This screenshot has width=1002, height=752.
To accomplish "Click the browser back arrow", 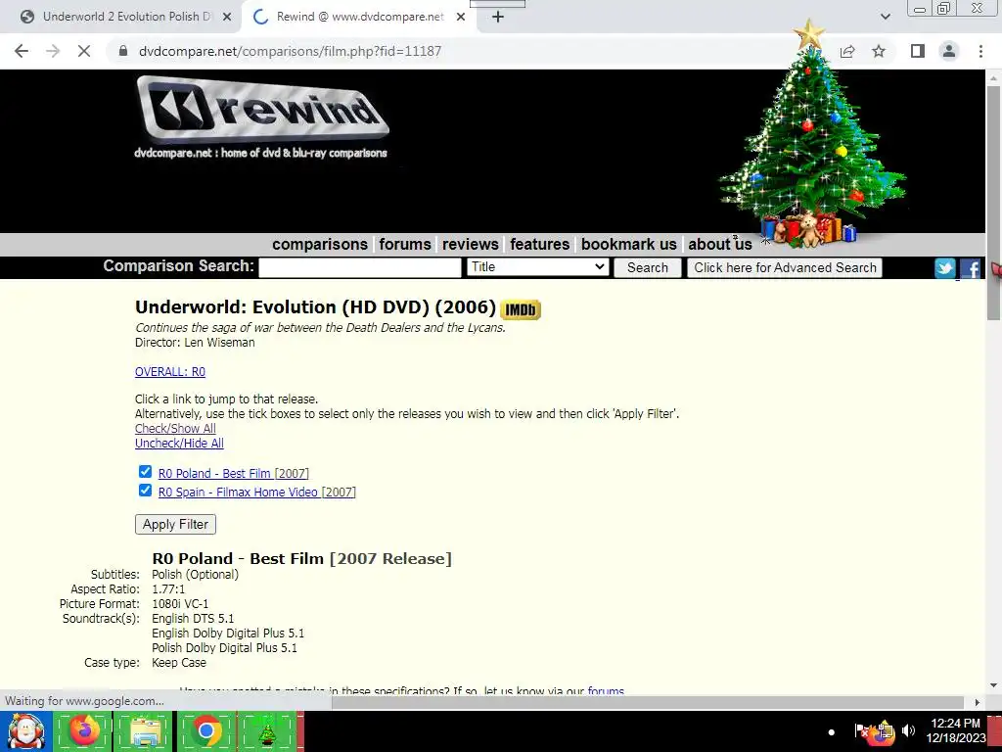I will (x=22, y=51).
